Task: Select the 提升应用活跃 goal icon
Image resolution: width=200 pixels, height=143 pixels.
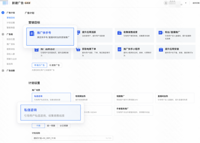Action: click(79, 33)
